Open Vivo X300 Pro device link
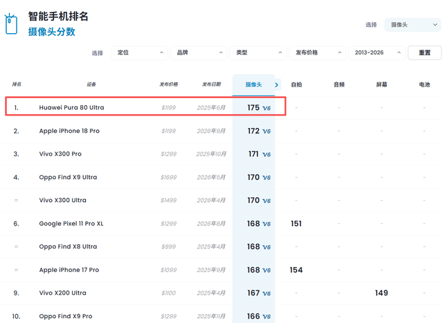 (x=60, y=154)
